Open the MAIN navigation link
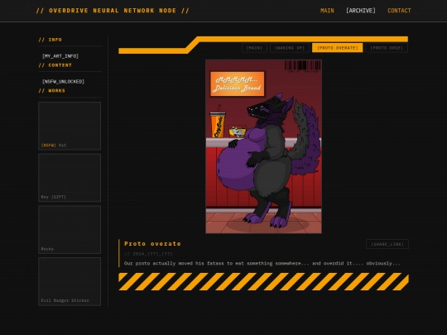This screenshot has height=335, width=447. tap(327, 11)
